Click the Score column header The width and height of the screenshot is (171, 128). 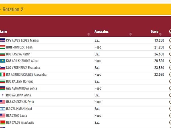154,32
